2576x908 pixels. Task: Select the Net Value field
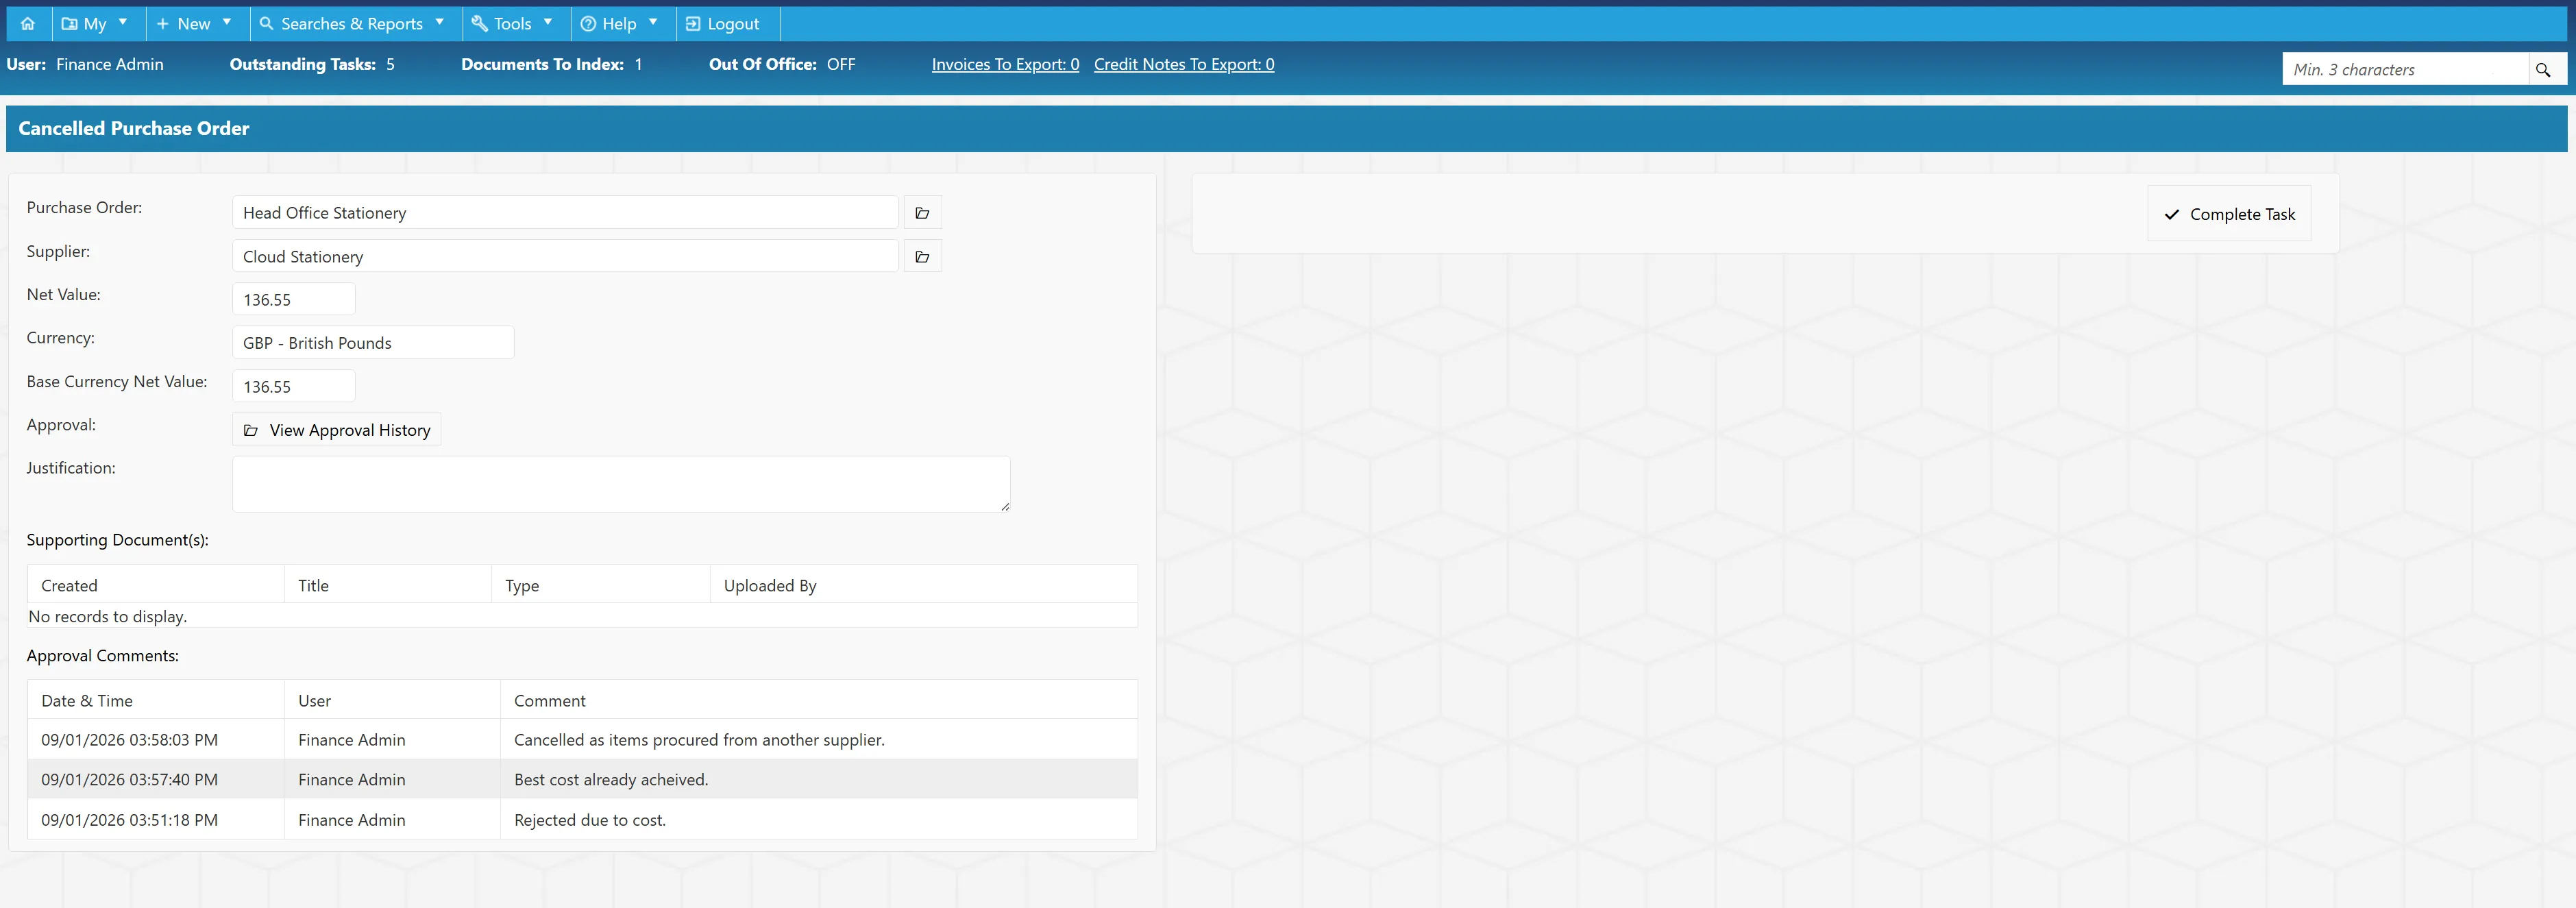click(x=294, y=300)
